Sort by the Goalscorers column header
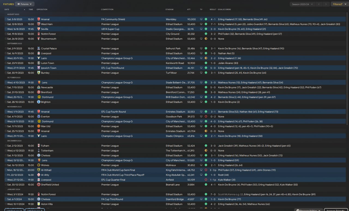The height and width of the screenshot is (211, 349). [224, 10]
